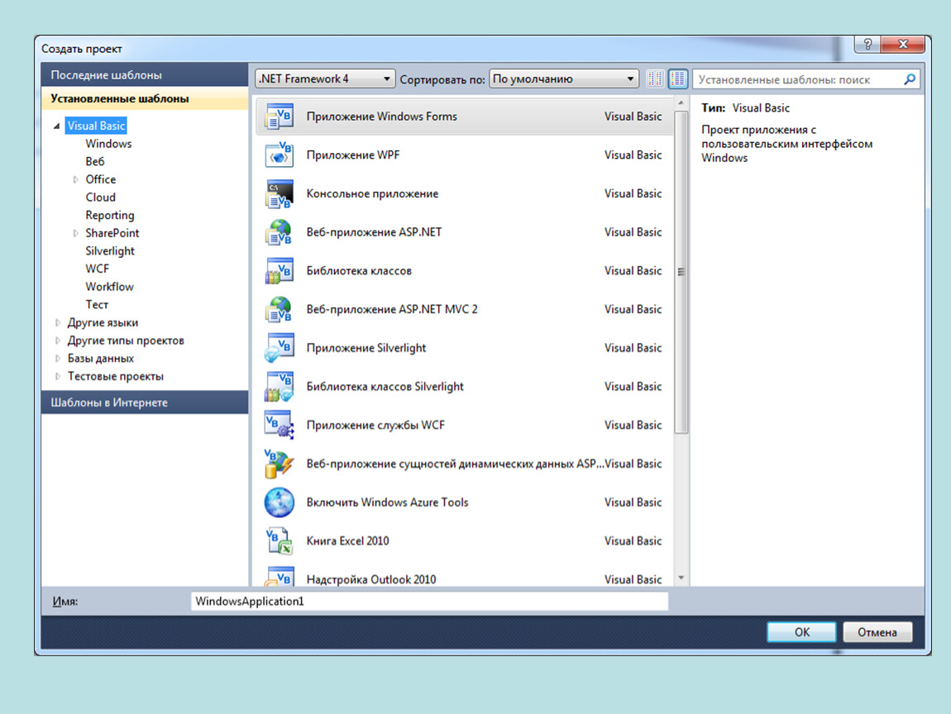Open the 'Последние шаблоны' section
This screenshot has height=714, width=951.
[x=145, y=74]
